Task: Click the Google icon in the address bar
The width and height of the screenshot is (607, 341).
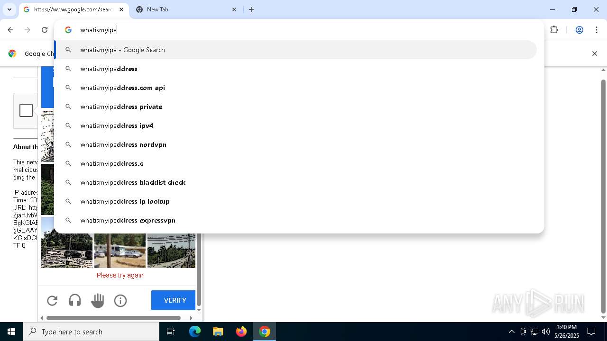Action: click(x=68, y=30)
